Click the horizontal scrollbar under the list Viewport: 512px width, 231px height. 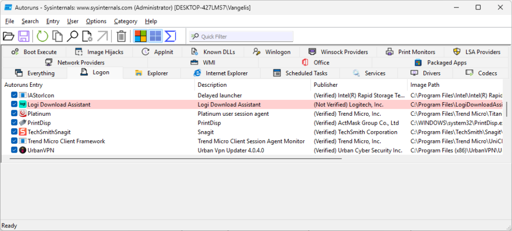pos(175,159)
